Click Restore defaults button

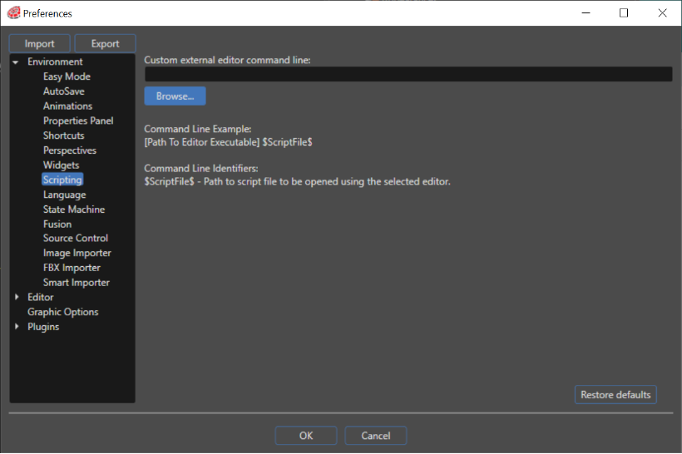coord(615,395)
